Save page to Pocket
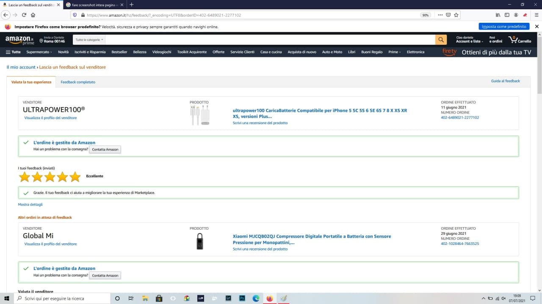This screenshot has width=542, height=304. click(x=448, y=15)
